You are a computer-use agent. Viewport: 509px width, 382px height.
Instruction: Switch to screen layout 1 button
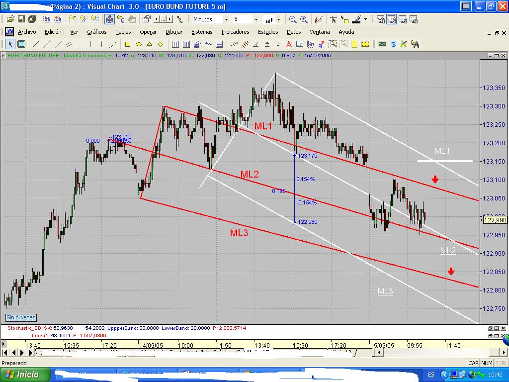[x=380, y=19]
